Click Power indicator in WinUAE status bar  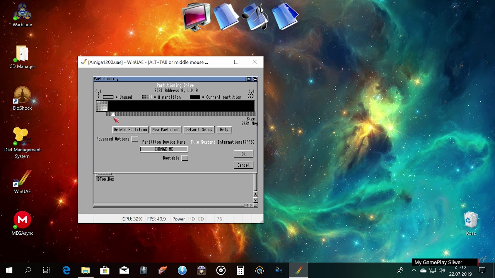178,219
